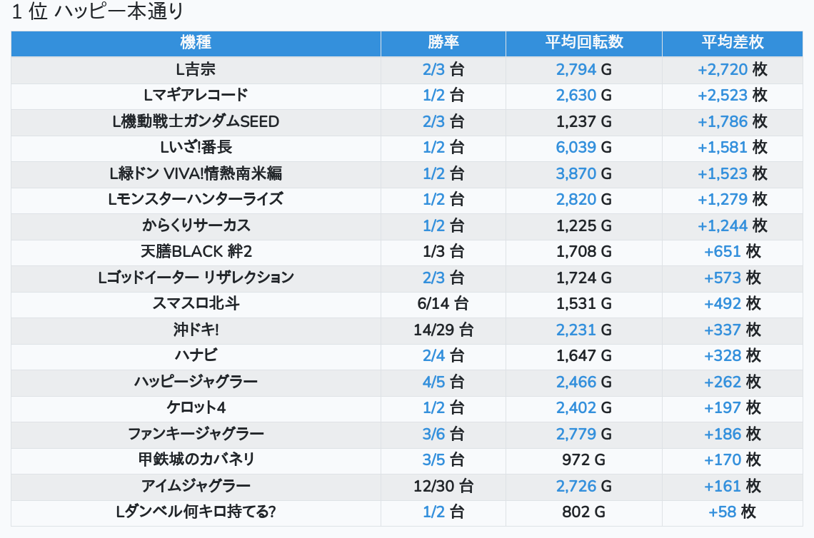
Task: Click the 勝率 column header
Action: (x=443, y=43)
